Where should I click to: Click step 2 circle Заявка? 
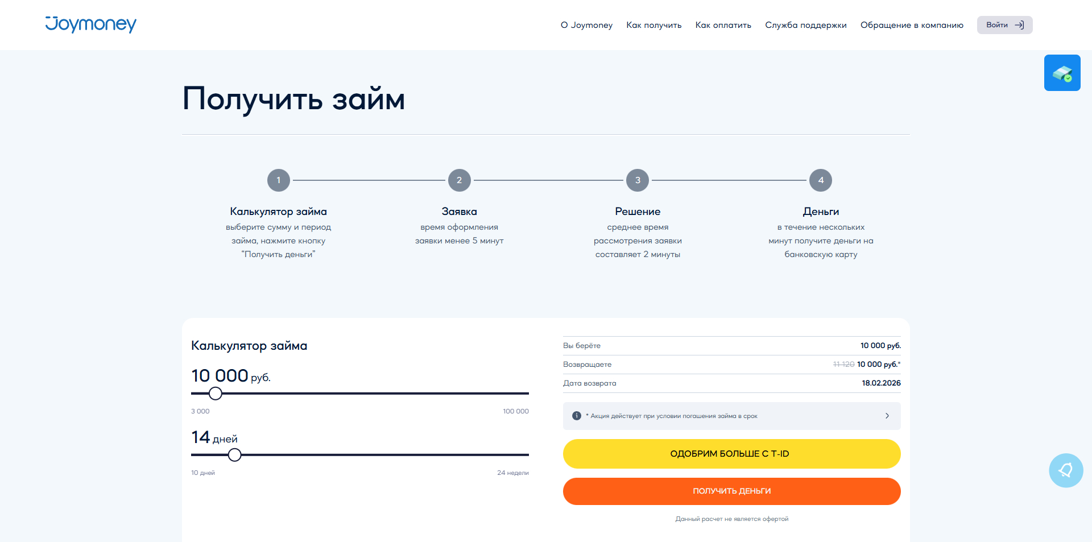pos(459,180)
